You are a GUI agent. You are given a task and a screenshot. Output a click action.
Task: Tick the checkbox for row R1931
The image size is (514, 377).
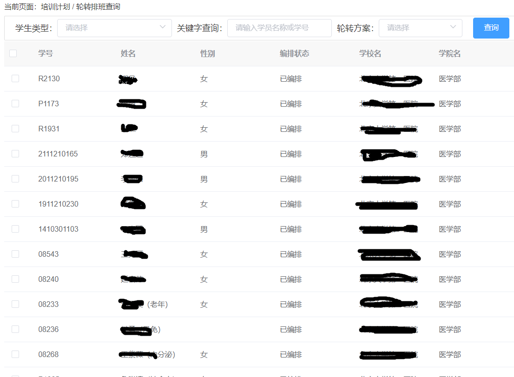15,129
